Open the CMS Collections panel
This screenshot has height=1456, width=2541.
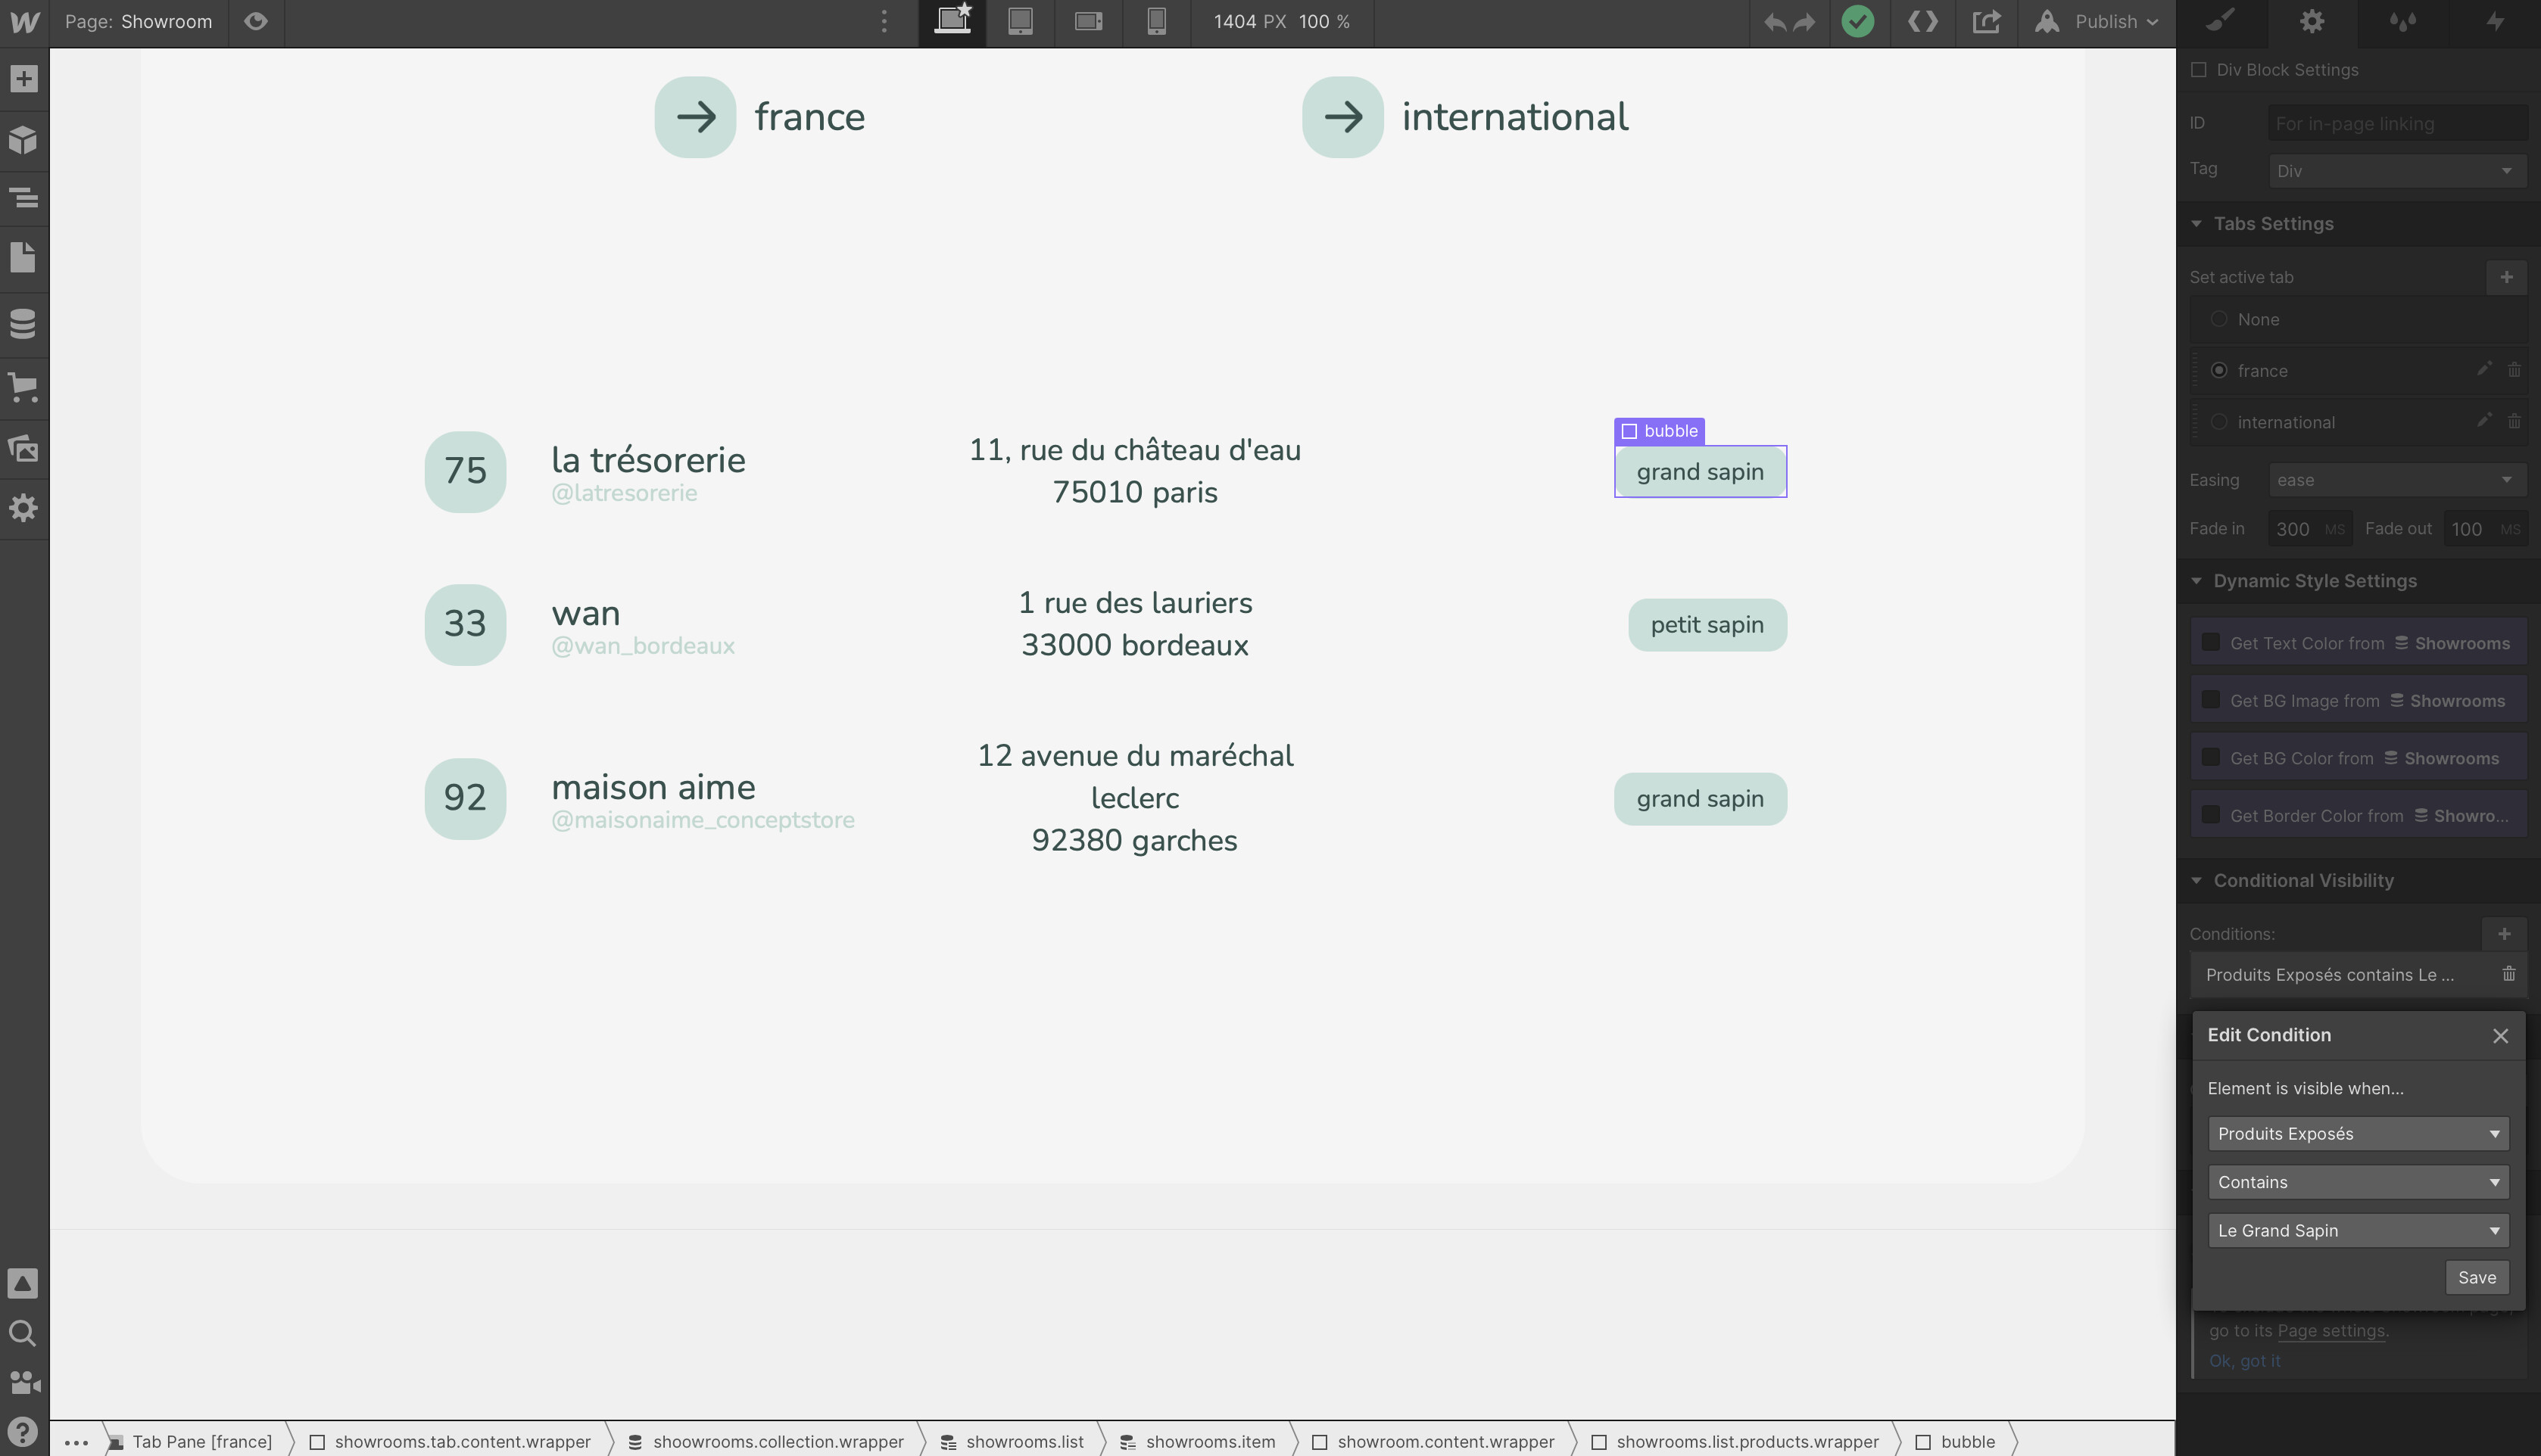pos(24,323)
